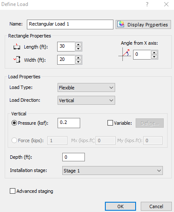The image size is (174, 212).
Task: Open the Installation stage dropdown
Action: tap(113, 171)
